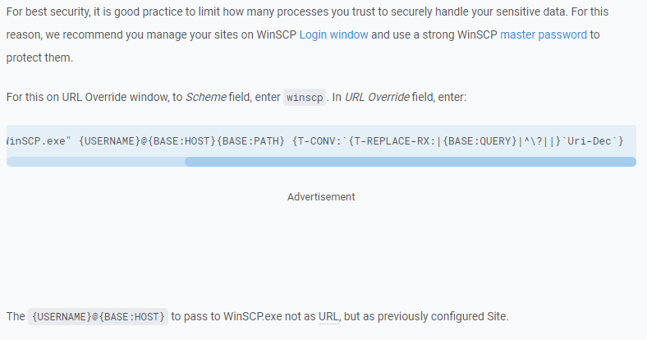Click {USERNAME} token in the scrollable code block
The width and height of the screenshot is (647, 340).
click(111, 141)
